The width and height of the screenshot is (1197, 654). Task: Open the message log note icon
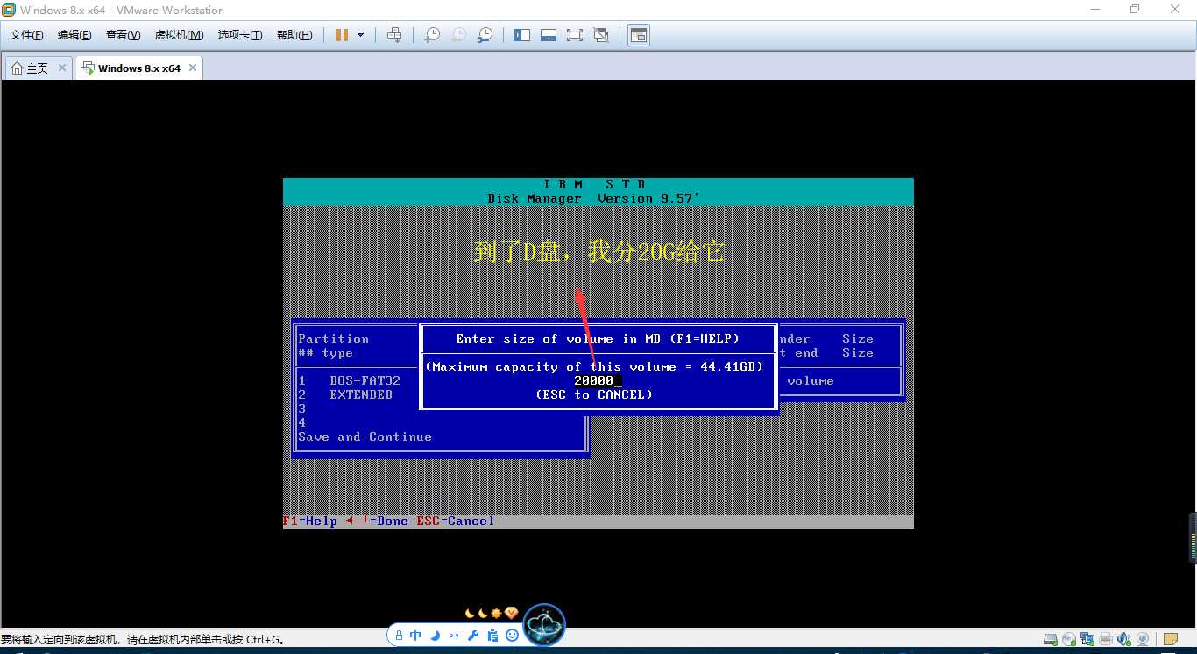click(x=1170, y=639)
